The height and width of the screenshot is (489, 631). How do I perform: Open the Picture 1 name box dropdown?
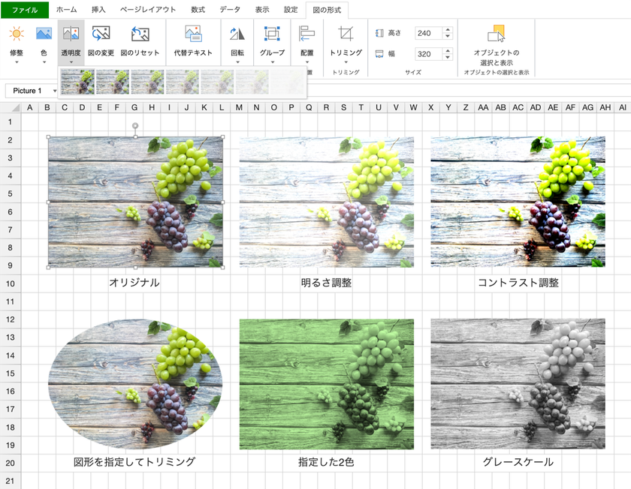[x=55, y=91]
